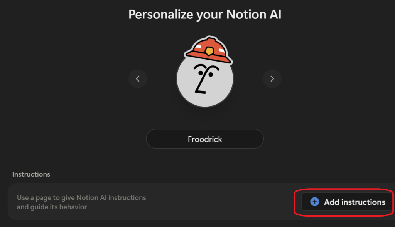Cycle backward through avatars using the left chevron
The image size is (395, 227).
pyautogui.click(x=138, y=79)
